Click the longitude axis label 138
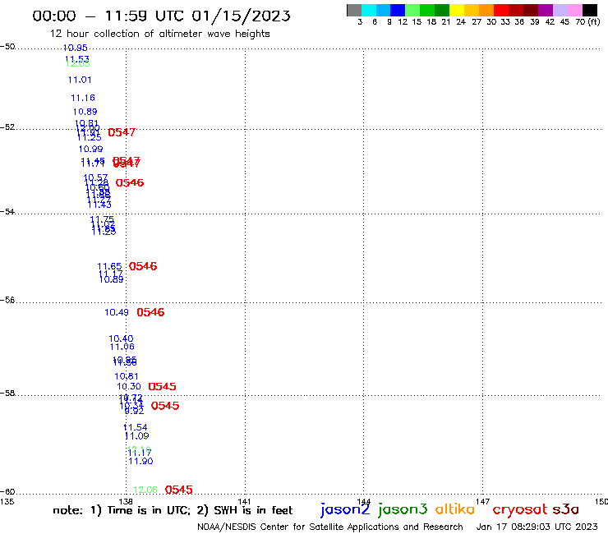608x534 pixels. click(126, 501)
